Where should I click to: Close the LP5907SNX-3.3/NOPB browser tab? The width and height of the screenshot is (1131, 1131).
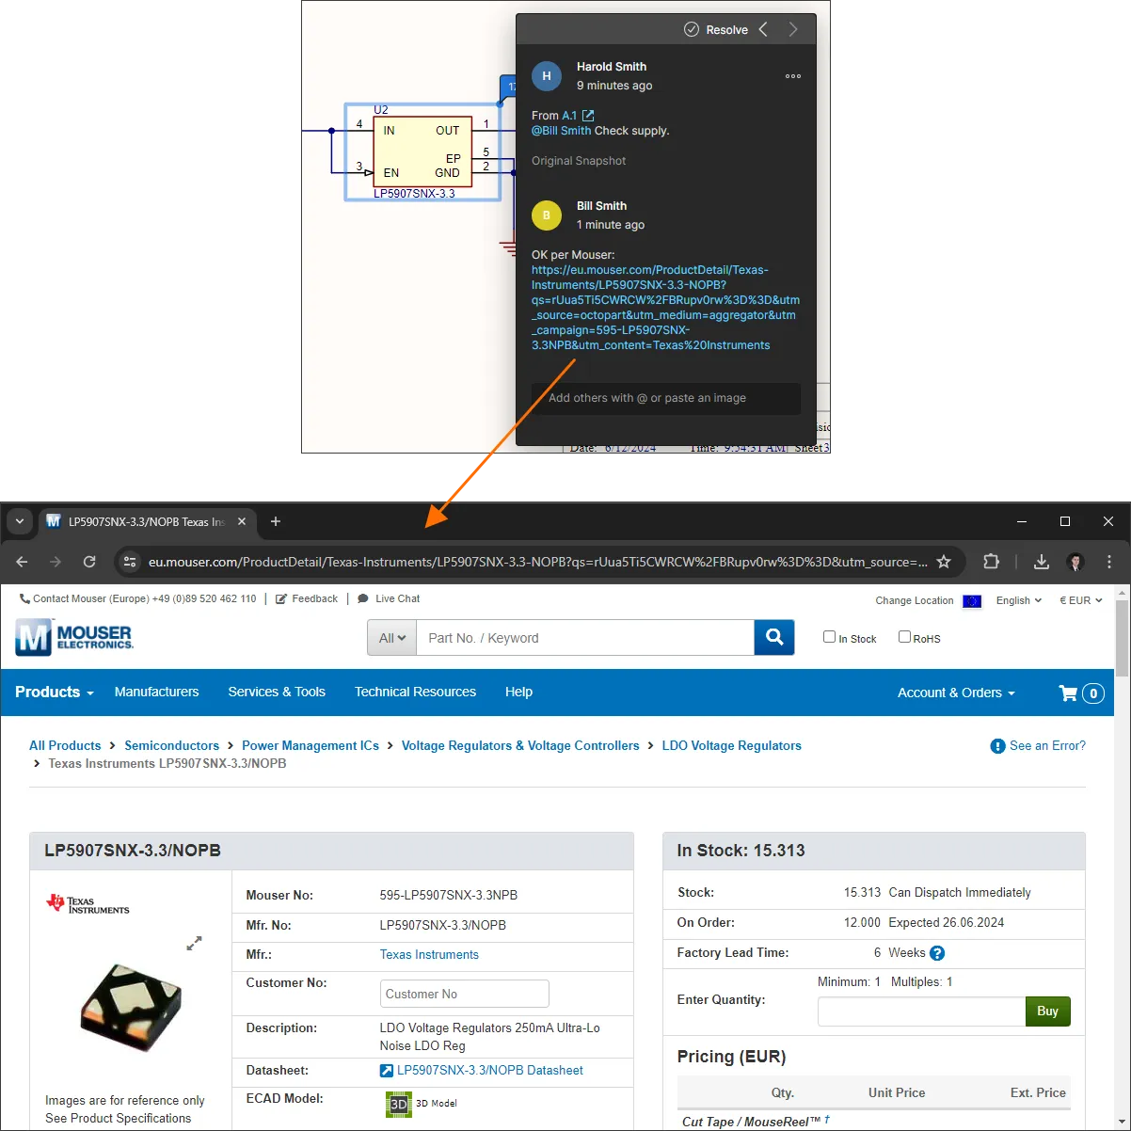[x=242, y=521]
